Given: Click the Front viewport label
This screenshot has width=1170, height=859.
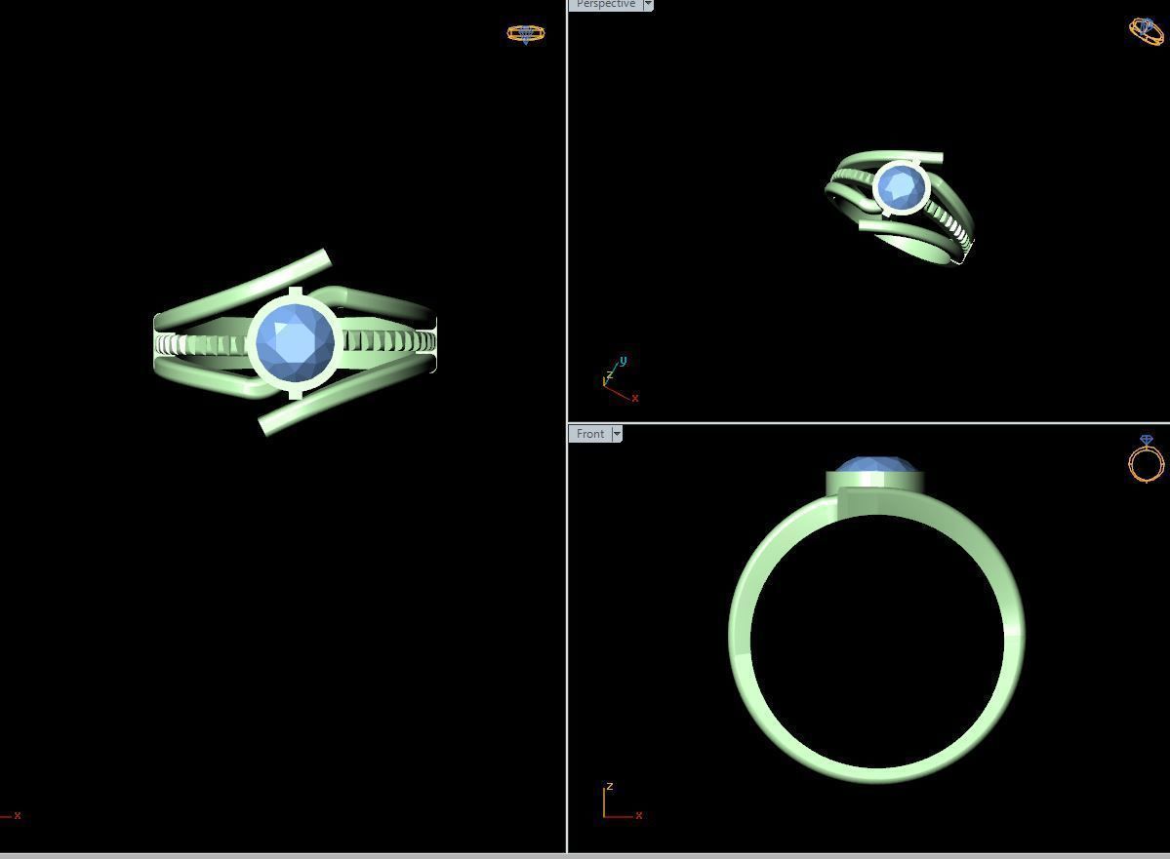Looking at the screenshot, I should tap(589, 434).
